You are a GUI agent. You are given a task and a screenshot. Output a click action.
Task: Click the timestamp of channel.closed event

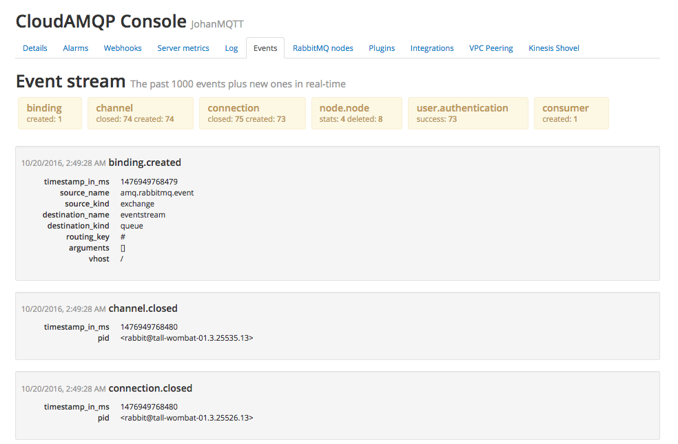pyautogui.click(x=63, y=309)
